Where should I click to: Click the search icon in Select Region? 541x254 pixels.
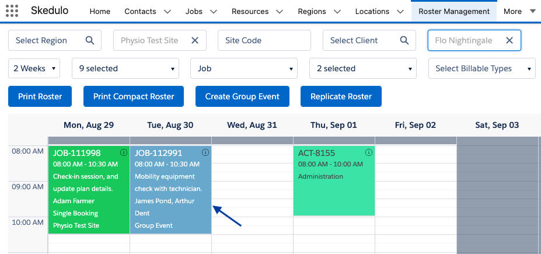pos(90,40)
